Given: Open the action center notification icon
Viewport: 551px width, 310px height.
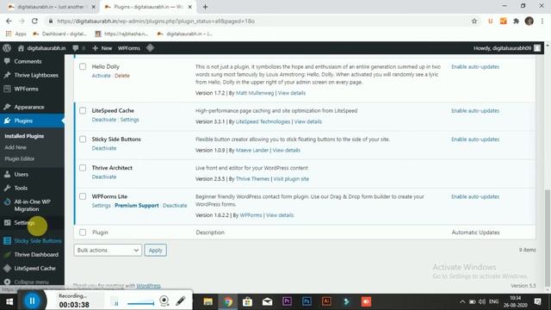Looking at the screenshot, I should click(537, 301).
